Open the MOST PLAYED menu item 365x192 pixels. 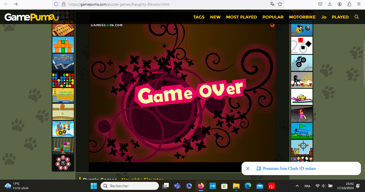[x=241, y=17]
